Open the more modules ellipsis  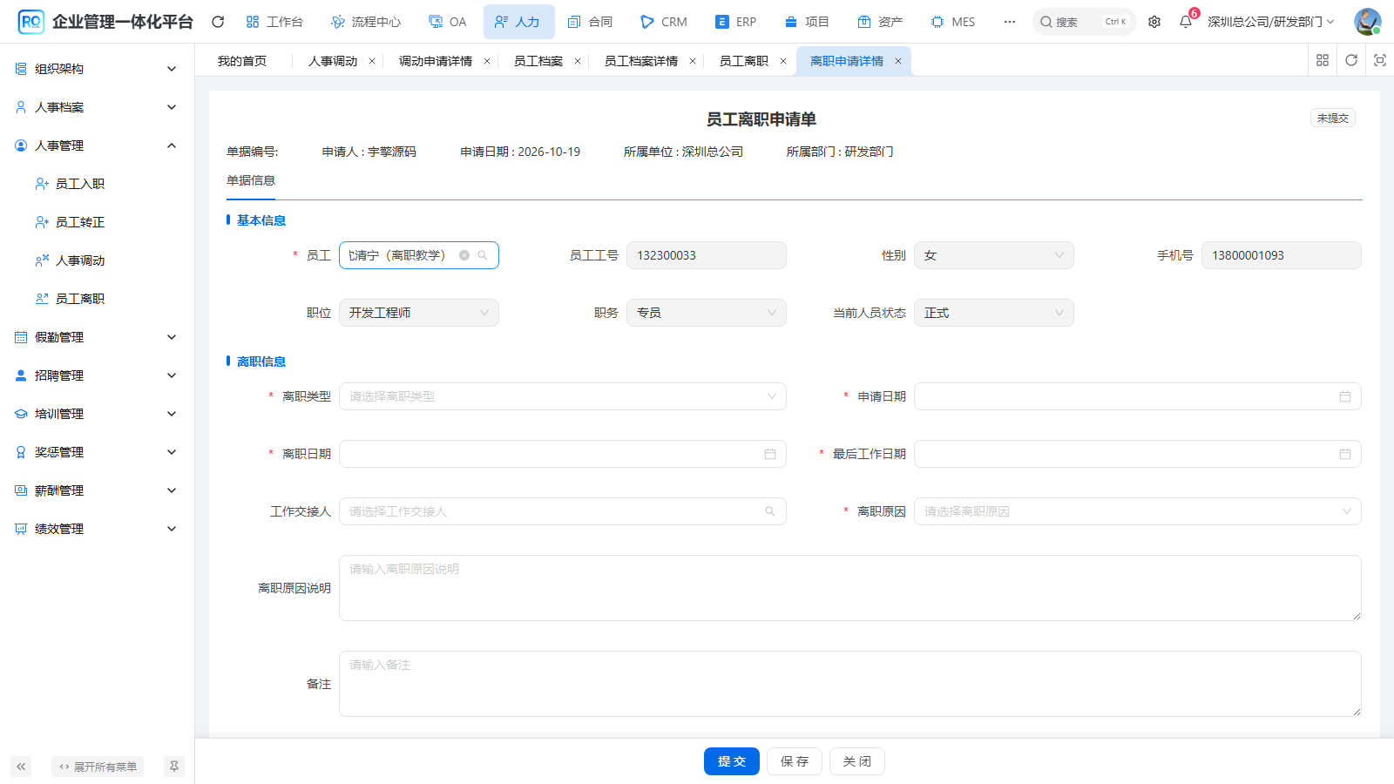(x=1010, y=22)
